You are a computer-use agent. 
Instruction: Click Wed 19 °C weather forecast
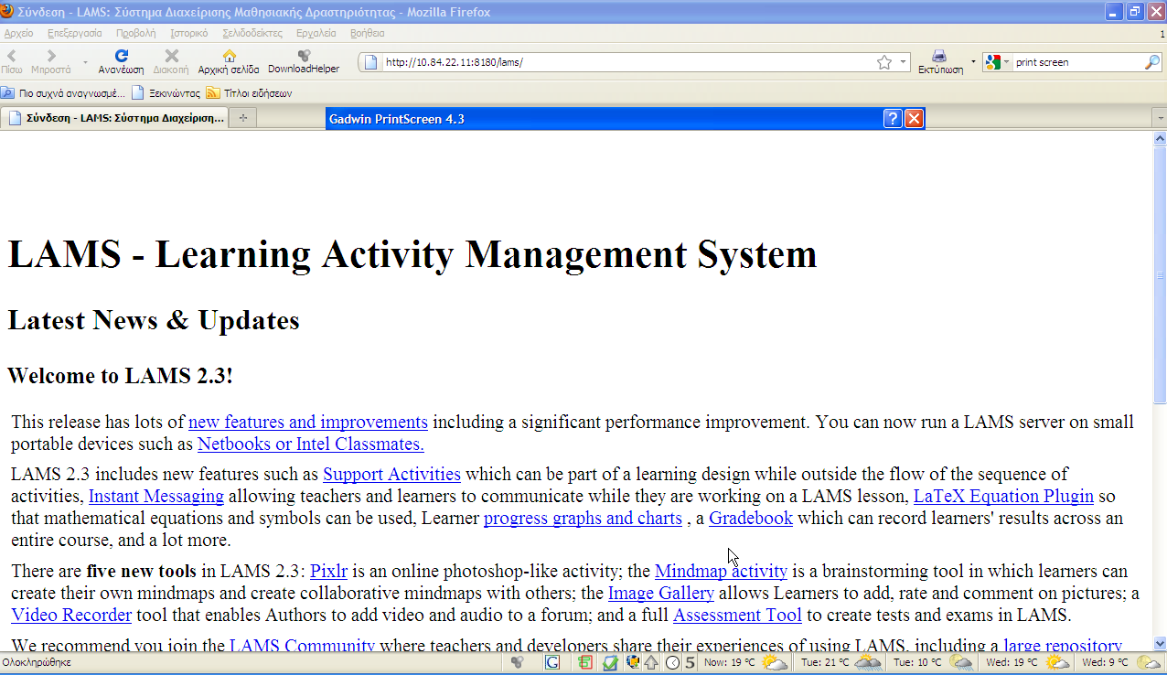[1028, 662]
